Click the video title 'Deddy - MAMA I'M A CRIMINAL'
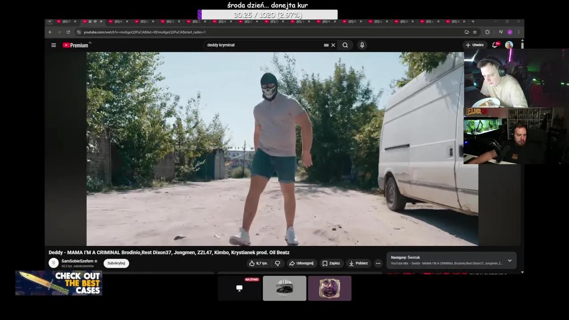The height and width of the screenshot is (320, 569). coord(169,252)
